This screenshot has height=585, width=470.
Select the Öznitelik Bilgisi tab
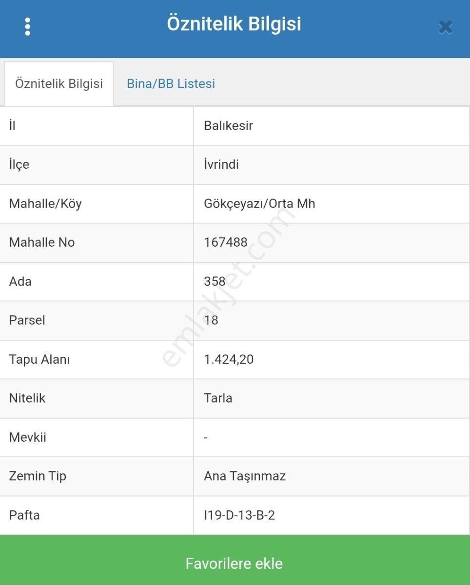coord(59,83)
